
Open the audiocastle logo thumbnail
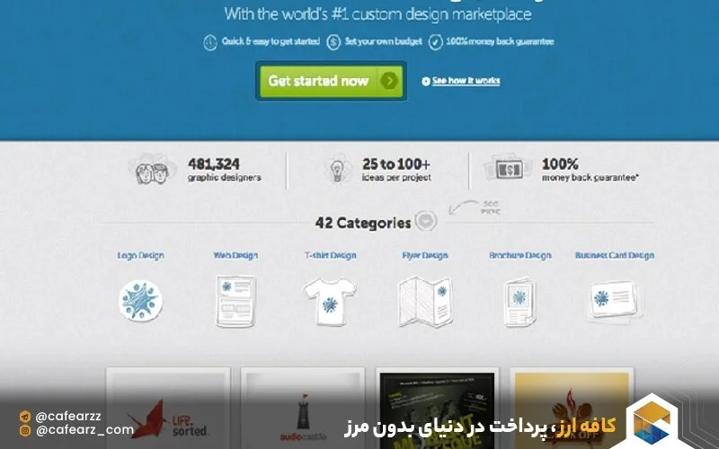coord(303,408)
